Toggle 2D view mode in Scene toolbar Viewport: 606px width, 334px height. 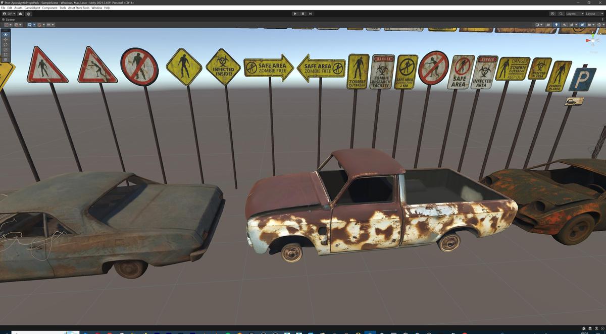click(548, 25)
